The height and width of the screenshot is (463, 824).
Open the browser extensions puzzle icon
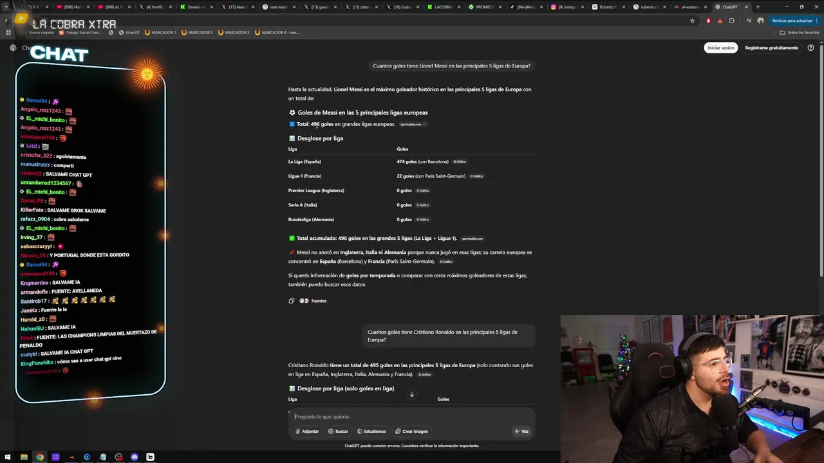pos(731,21)
